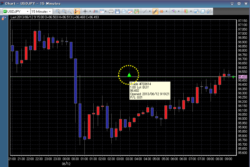Select the trend line drawing tool

click(x=145, y=11)
